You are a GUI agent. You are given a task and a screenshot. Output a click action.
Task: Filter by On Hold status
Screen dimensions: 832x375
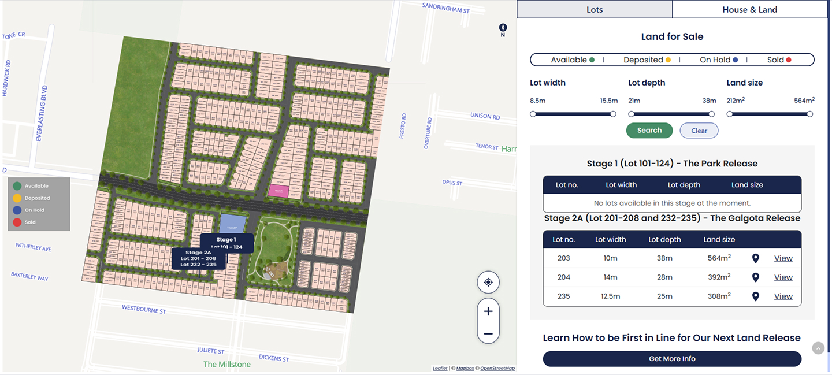click(x=719, y=60)
